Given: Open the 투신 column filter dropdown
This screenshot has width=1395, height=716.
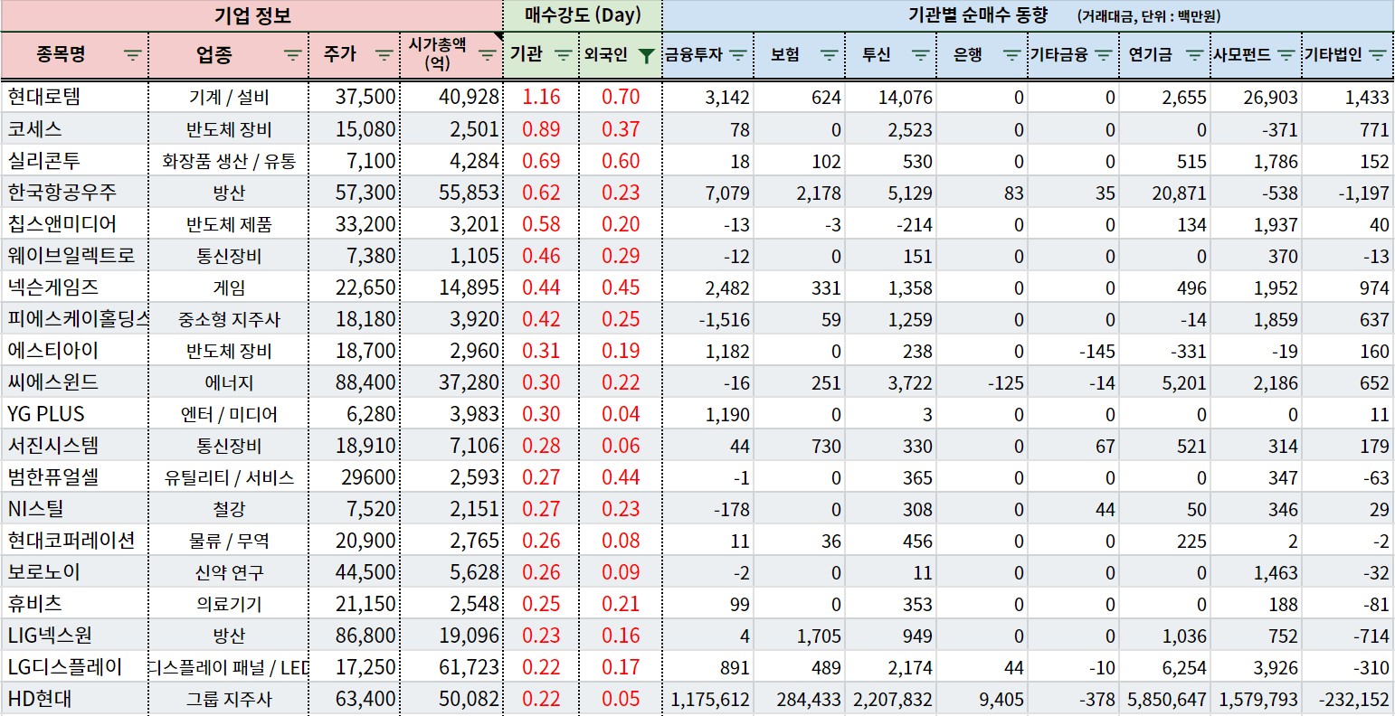Looking at the screenshot, I should [920, 55].
